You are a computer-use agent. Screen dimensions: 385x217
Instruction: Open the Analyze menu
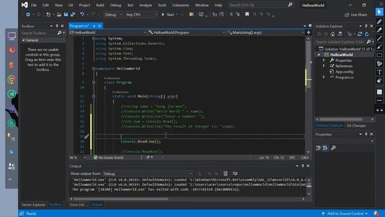click(146, 5)
